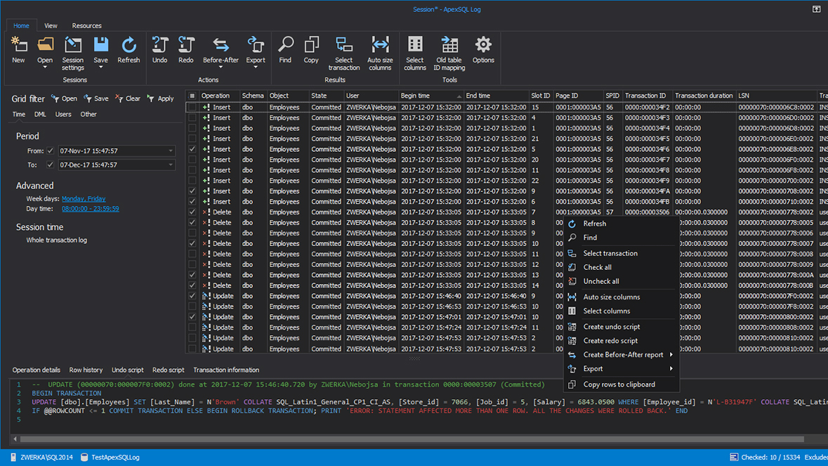Switch to the View ribbon tab

click(x=50, y=25)
